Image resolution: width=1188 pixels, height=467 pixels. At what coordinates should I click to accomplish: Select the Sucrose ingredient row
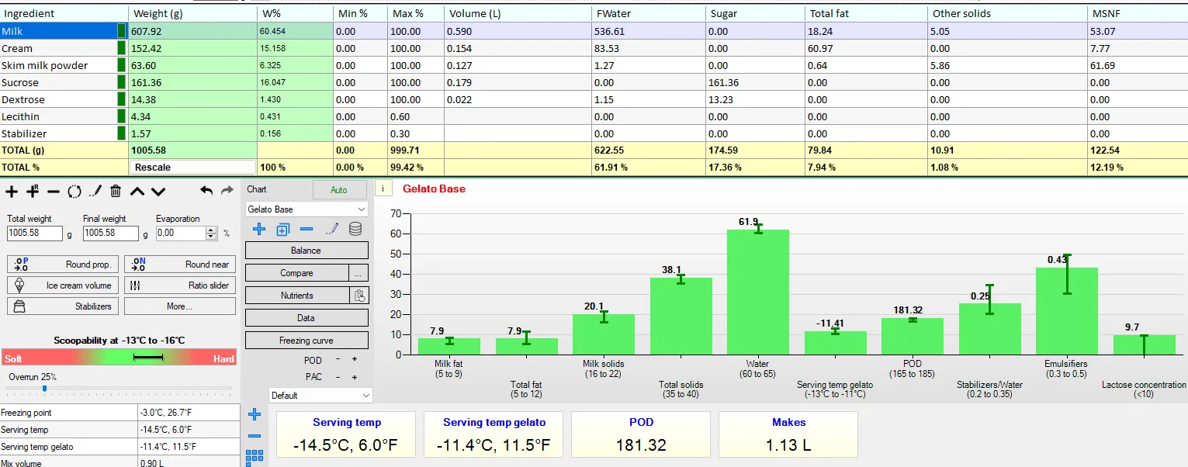point(594,82)
